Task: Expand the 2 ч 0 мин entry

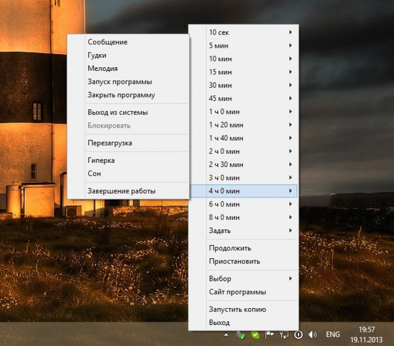Action: click(243, 151)
